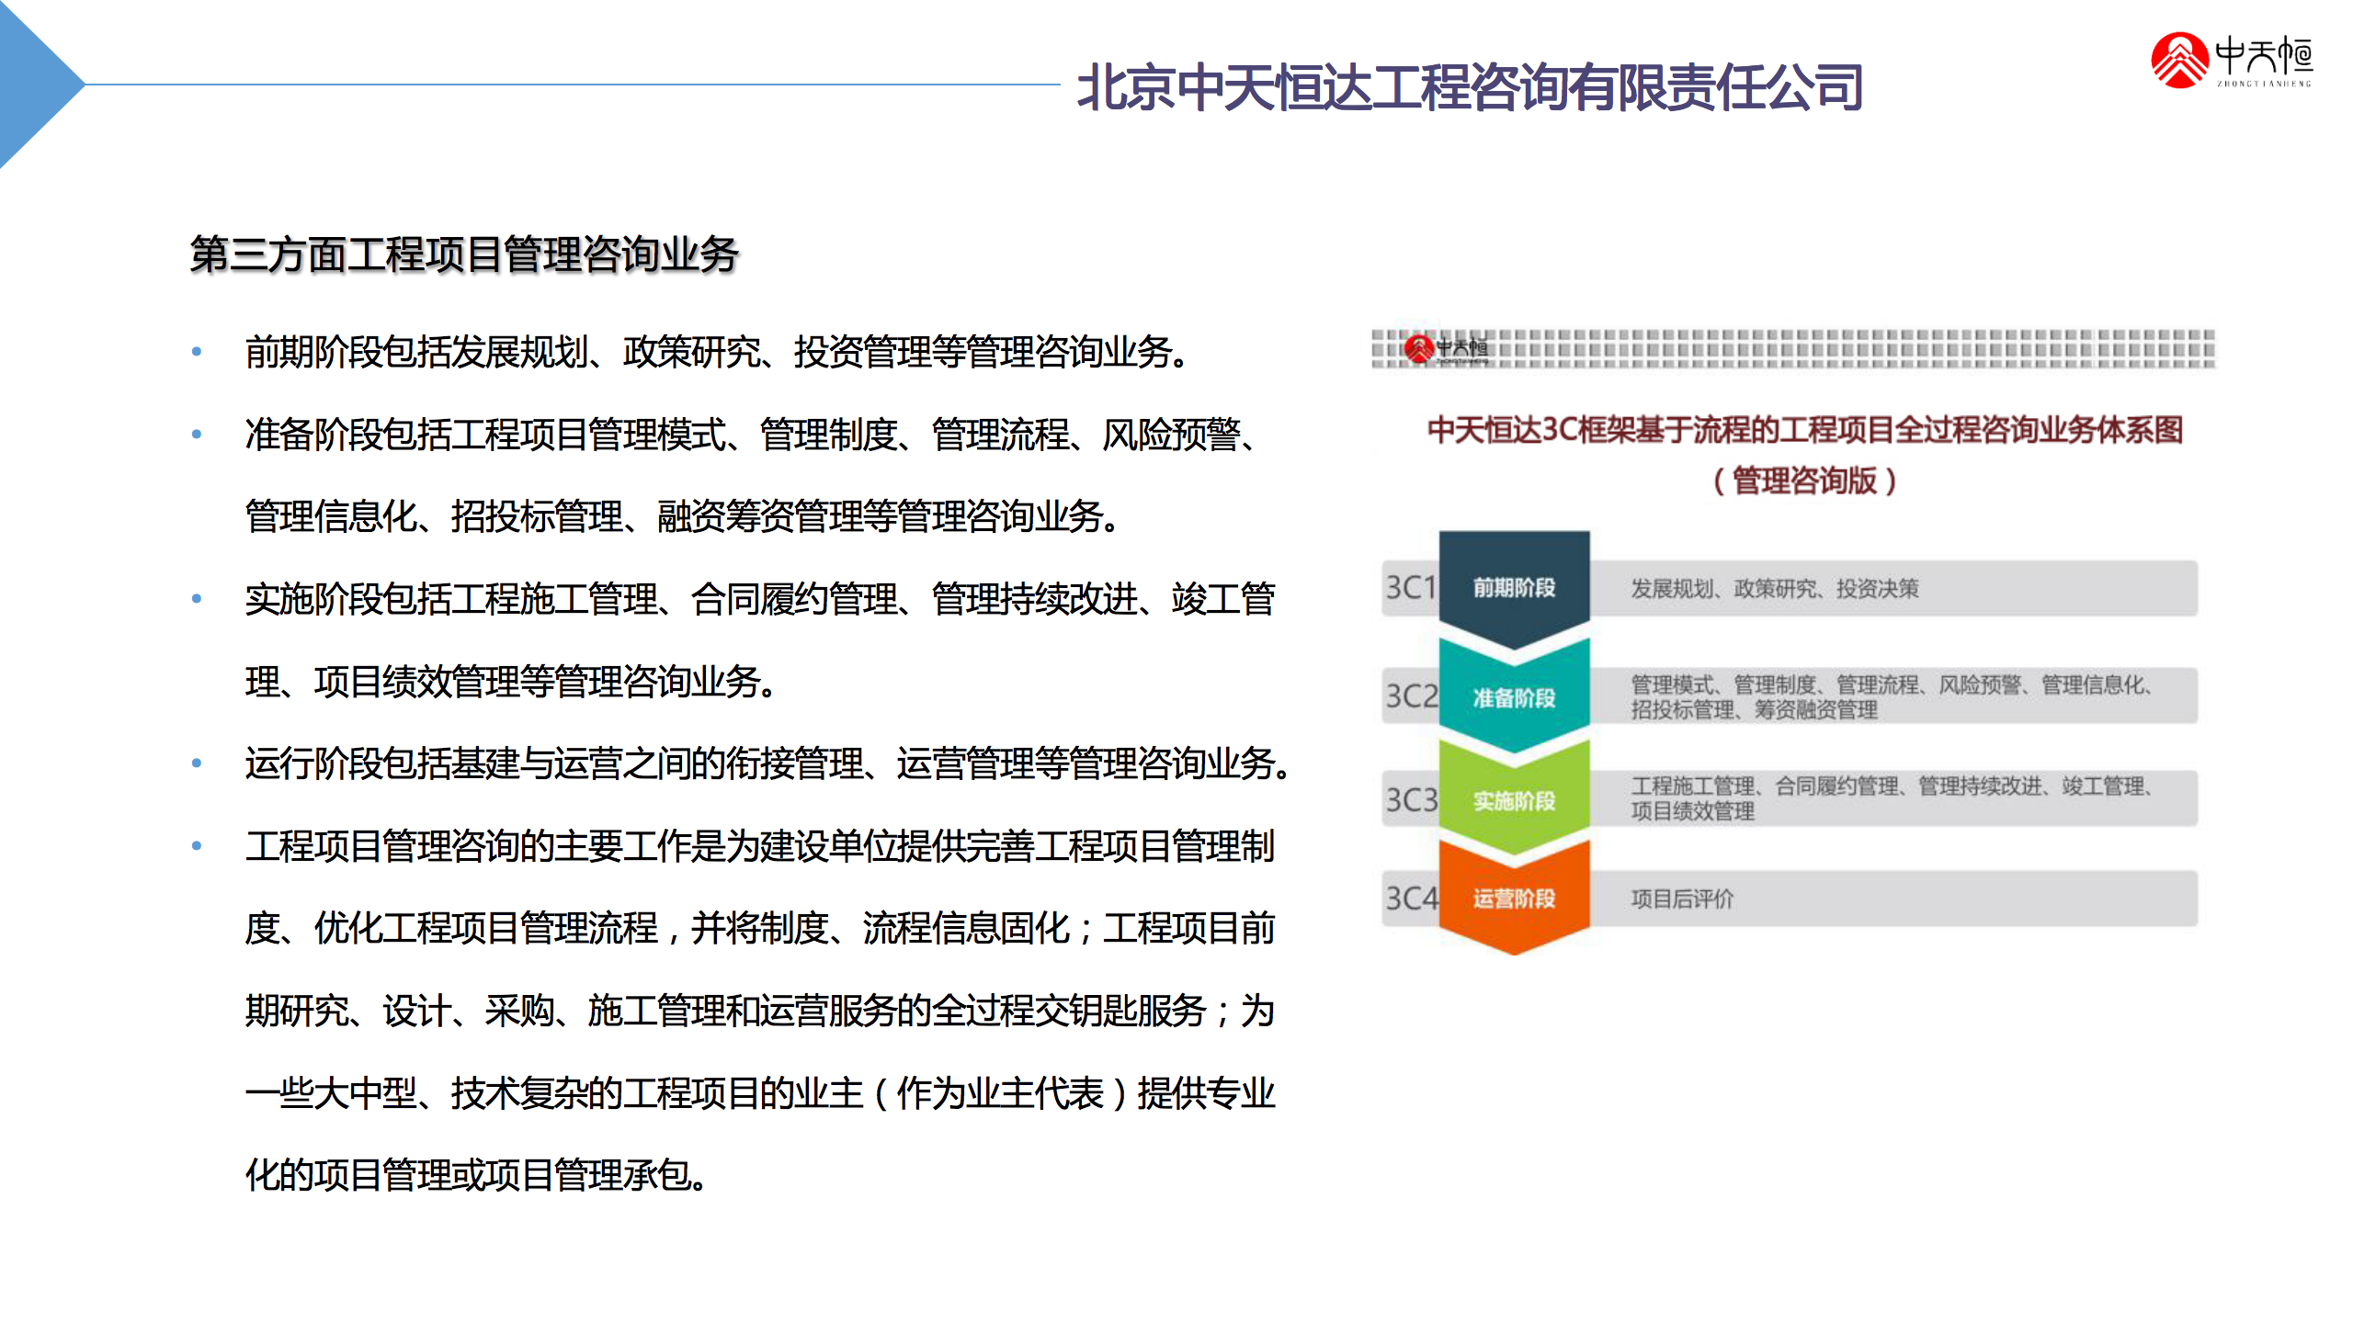Screen dimensions: 2353x1323
Task: Click the line 化的项目管理或项目管理承包
Action: (x=477, y=1175)
